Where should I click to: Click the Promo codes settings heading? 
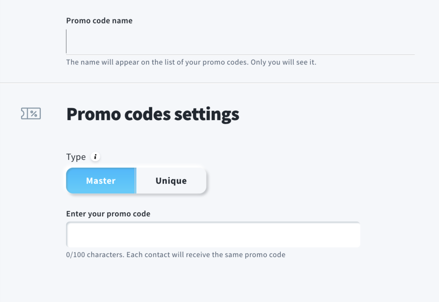[153, 114]
